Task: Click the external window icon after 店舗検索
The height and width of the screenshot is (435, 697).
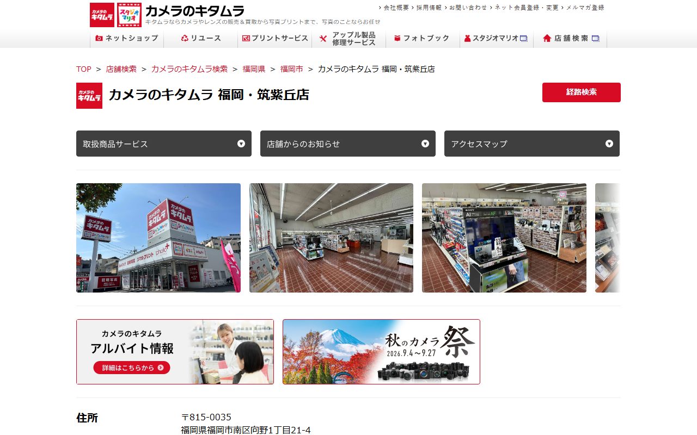Action: (595, 38)
